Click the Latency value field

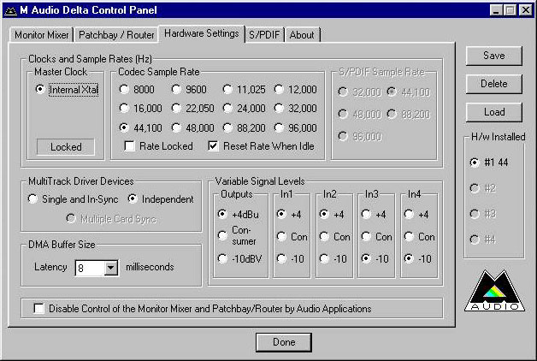(x=90, y=268)
